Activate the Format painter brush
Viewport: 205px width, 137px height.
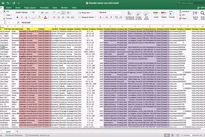point(8,18)
